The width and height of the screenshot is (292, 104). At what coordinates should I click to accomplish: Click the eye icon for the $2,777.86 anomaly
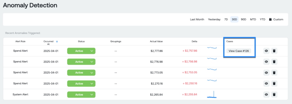(x=266, y=51)
